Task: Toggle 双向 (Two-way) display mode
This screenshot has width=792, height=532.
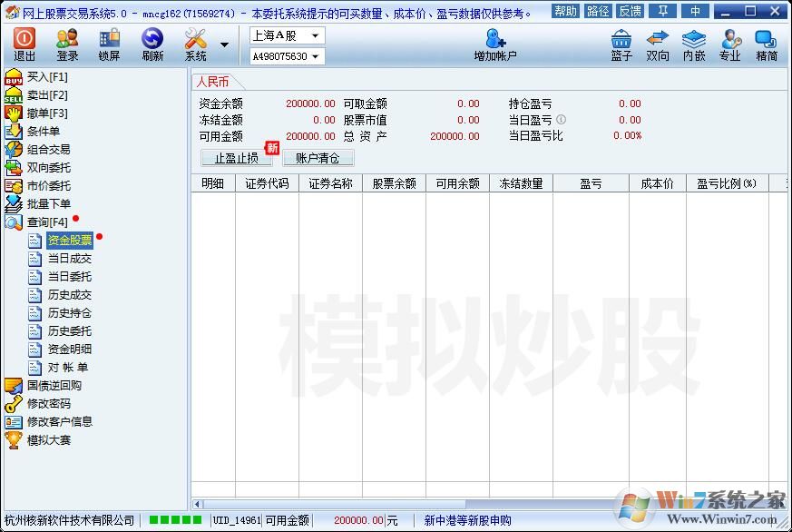Action: [x=658, y=43]
